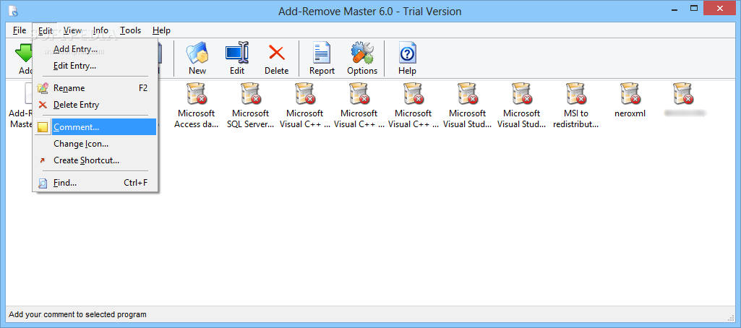Click the application icon in the title bar
741x328 pixels.
[x=14, y=10]
